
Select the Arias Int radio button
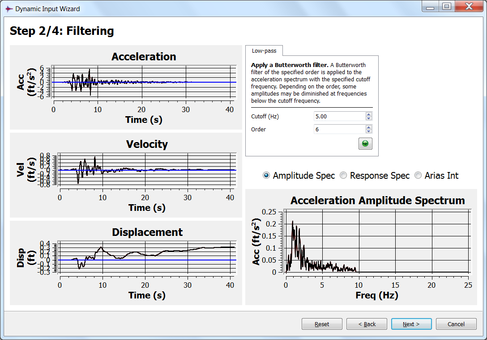point(419,176)
